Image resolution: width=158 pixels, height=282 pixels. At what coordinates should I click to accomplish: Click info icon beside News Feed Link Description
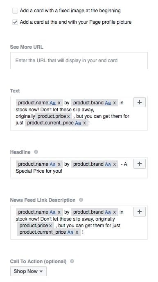point(81,200)
